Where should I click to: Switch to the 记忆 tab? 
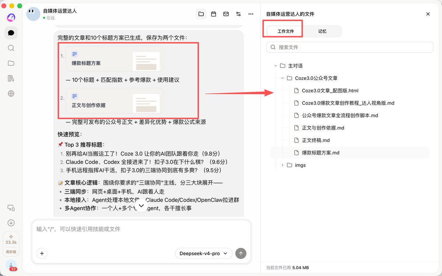coord(322,31)
